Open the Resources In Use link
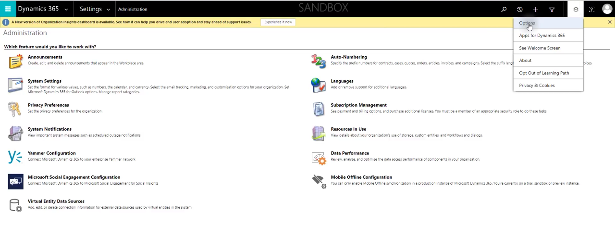Viewport: 615px width, 225px height. tap(348, 129)
